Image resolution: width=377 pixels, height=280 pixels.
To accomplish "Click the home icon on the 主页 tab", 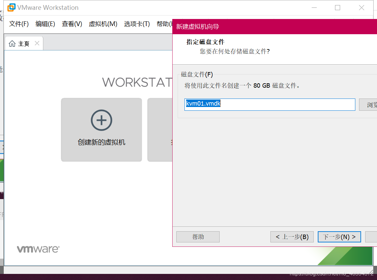I will tap(12, 44).
